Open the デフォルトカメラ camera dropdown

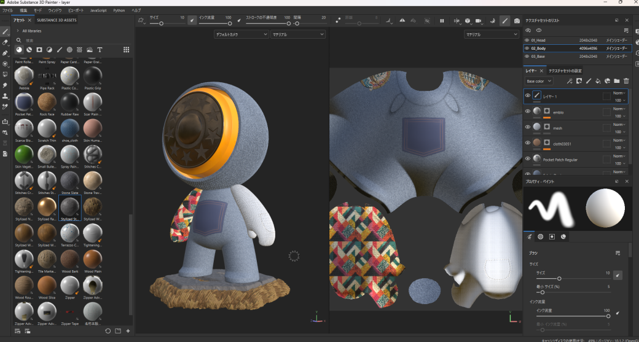(x=241, y=35)
